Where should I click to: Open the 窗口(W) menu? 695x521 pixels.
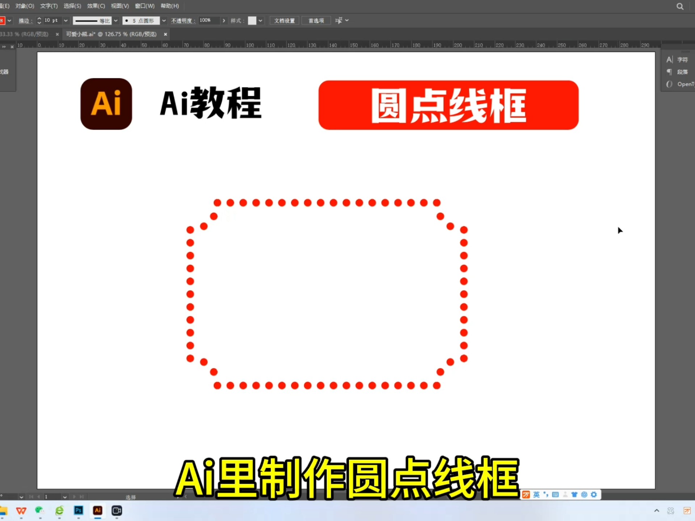(144, 6)
